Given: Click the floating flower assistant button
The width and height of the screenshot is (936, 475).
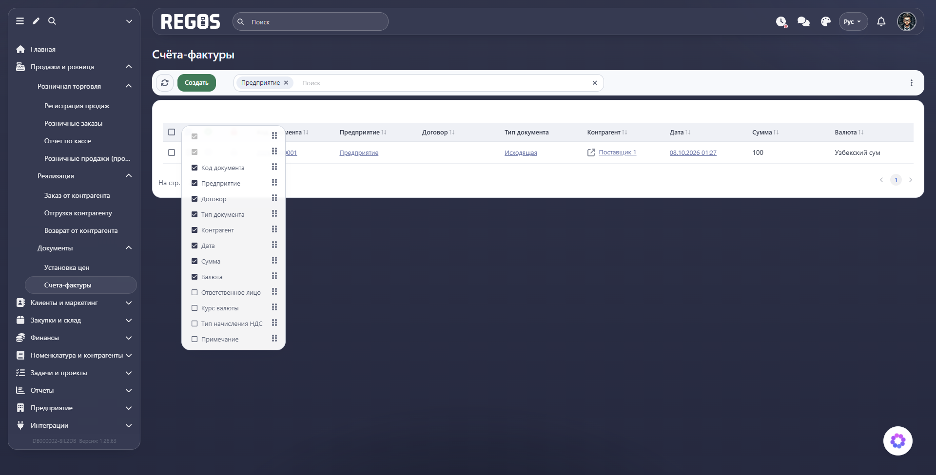Looking at the screenshot, I should (898, 441).
